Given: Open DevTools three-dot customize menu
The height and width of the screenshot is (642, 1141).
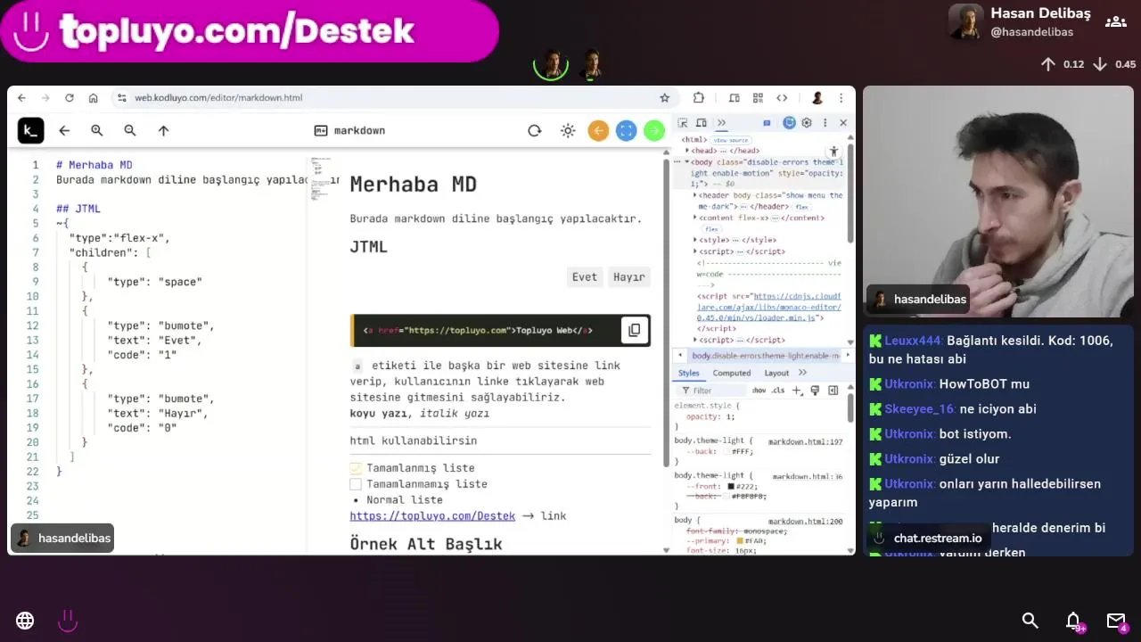Looking at the screenshot, I should pyautogui.click(x=825, y=123).
